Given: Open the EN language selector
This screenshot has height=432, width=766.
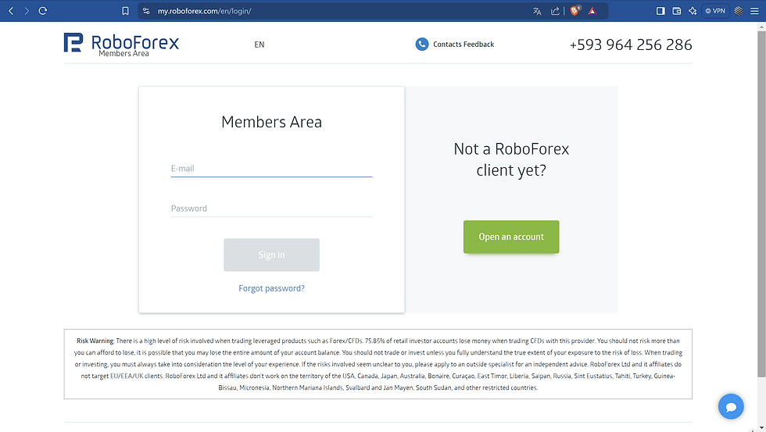Looking at the screenshot, I should (x=260, y=45).
